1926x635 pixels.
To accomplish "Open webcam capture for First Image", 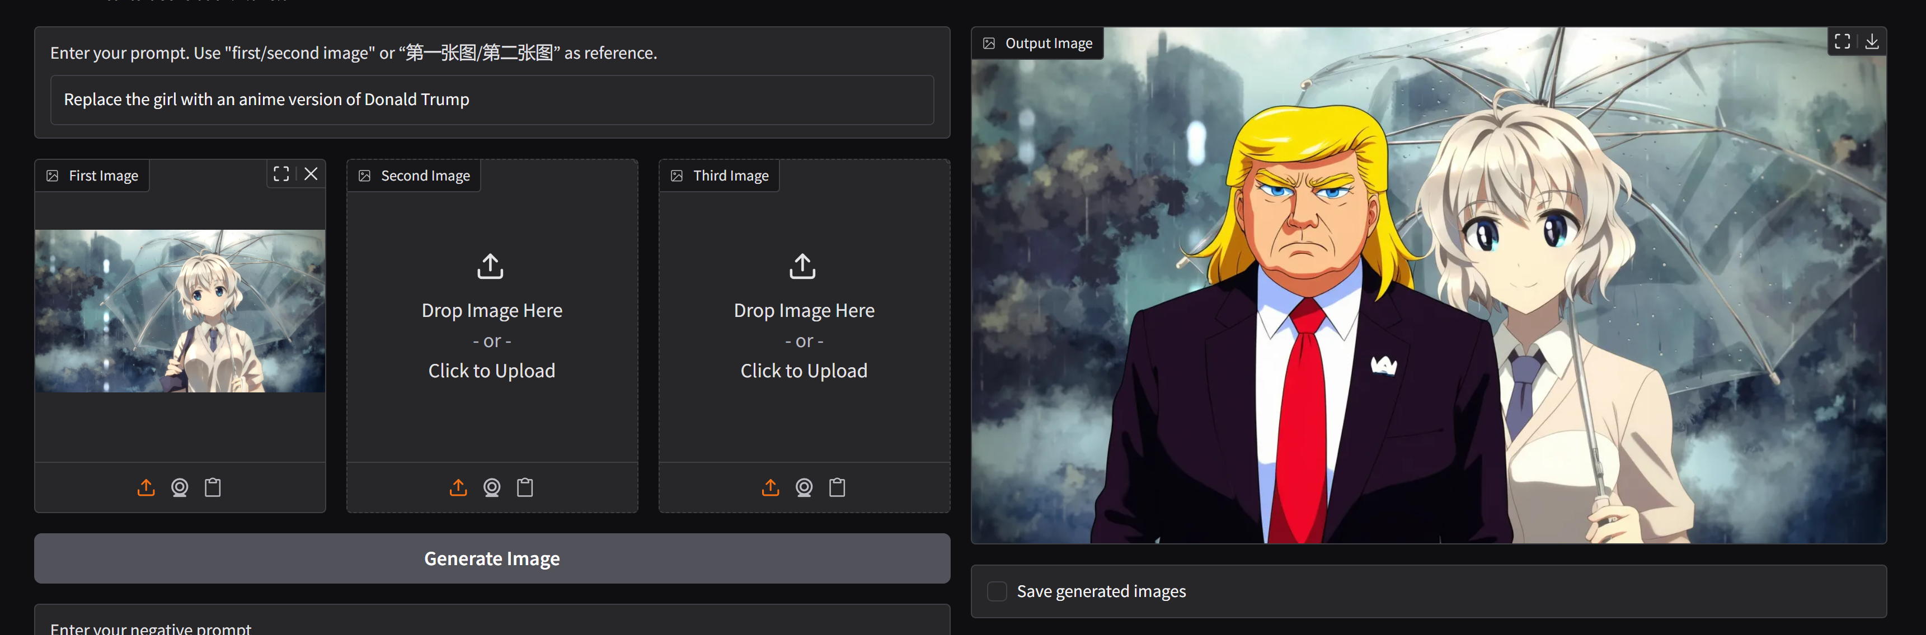I will [180, 488].
